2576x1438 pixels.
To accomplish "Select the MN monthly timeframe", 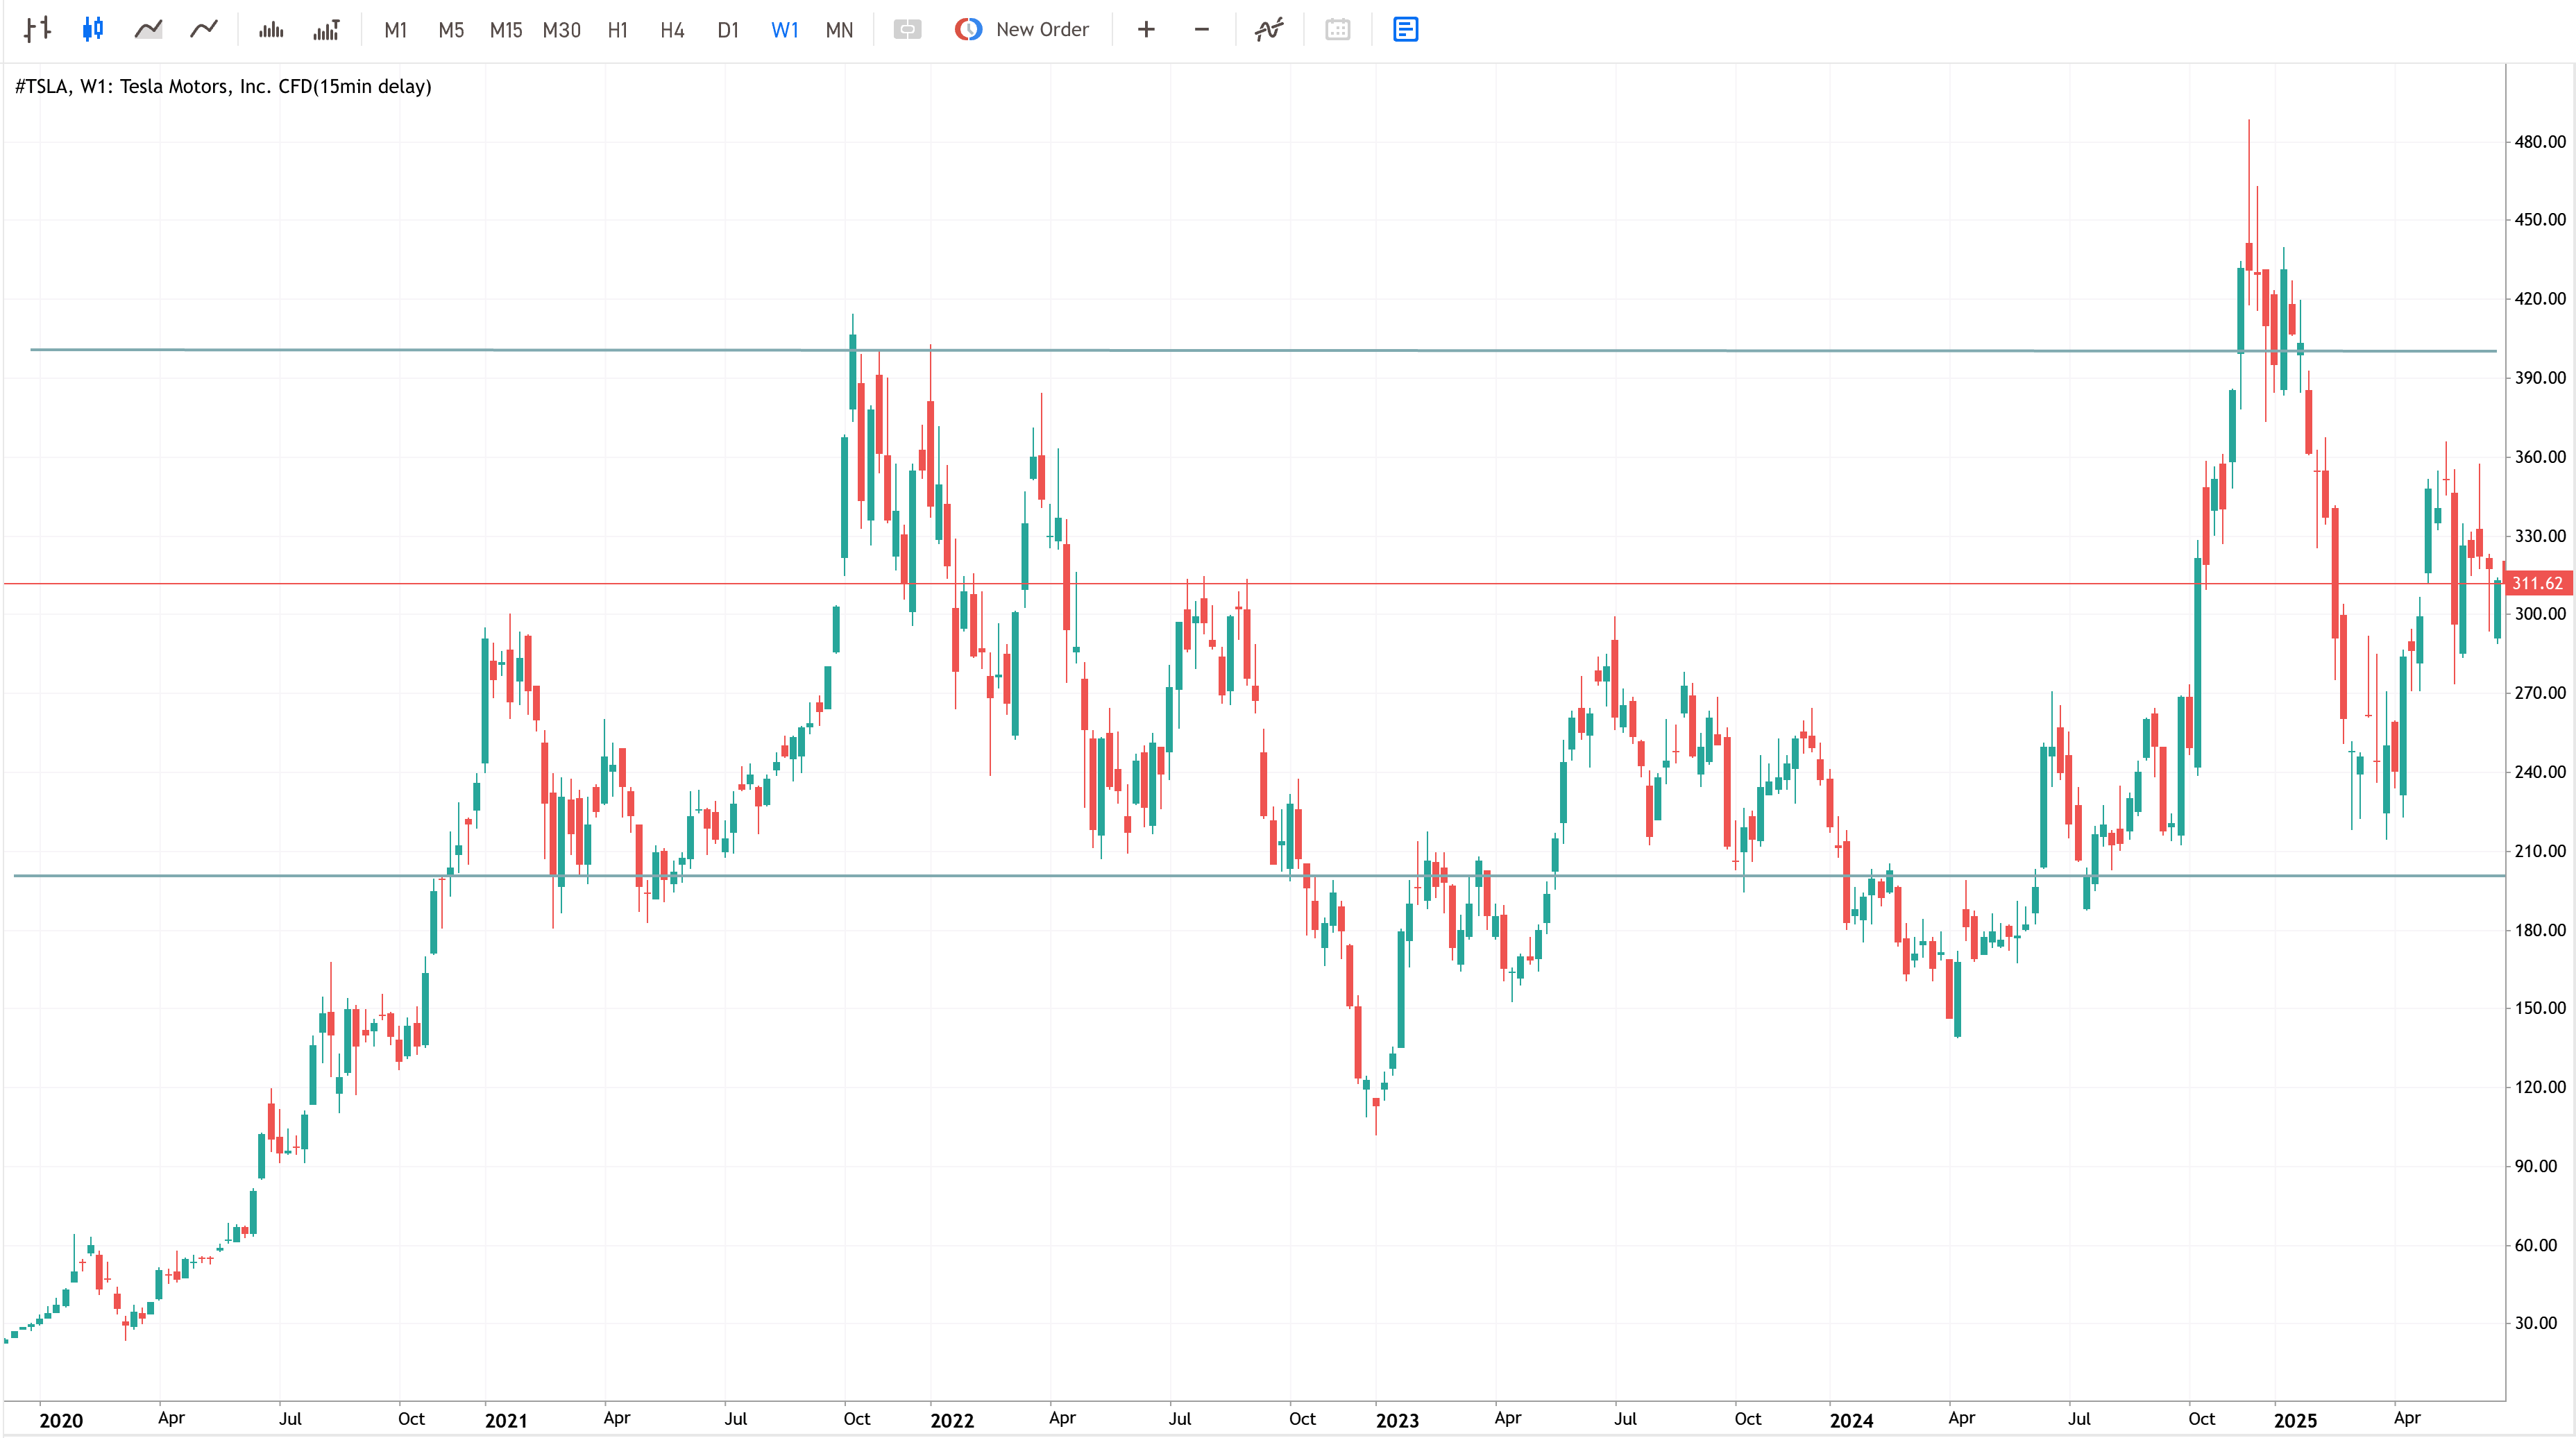I will point(839,30).
